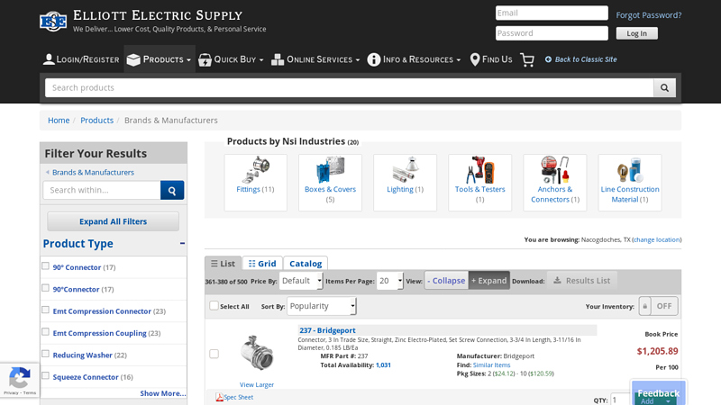Open the Lighting category image
This screenshot has width=721, height=405.
pyautogui.click(x=405, y=170)
